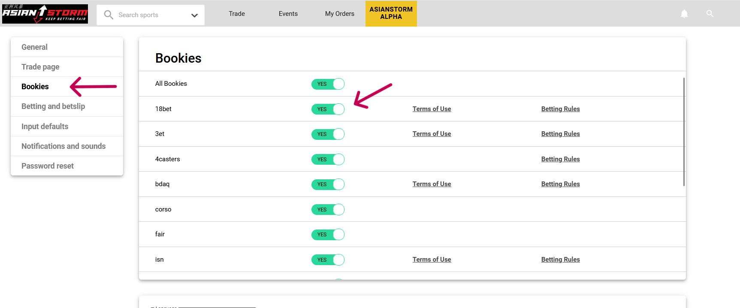Screen dimensions: 740x308
Task: Click the header search icon at right
Action: pos(710,14)
